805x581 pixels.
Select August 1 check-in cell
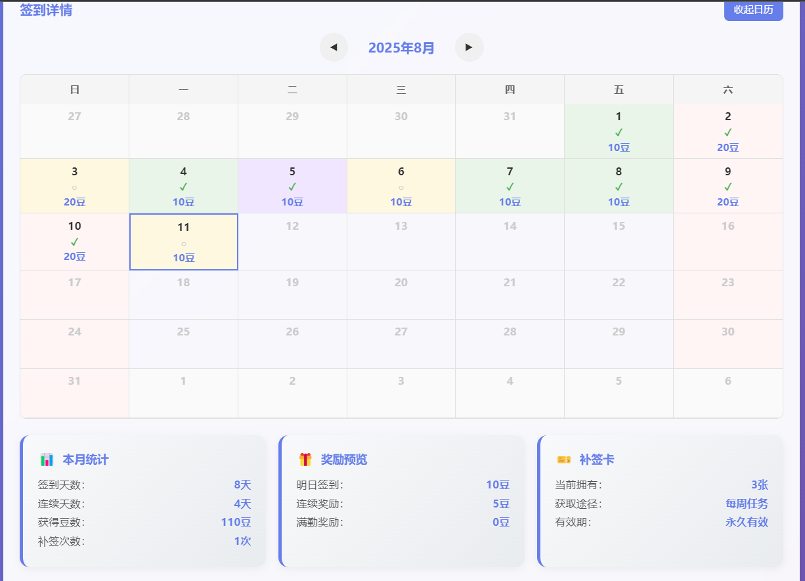(x=619, y=131)
